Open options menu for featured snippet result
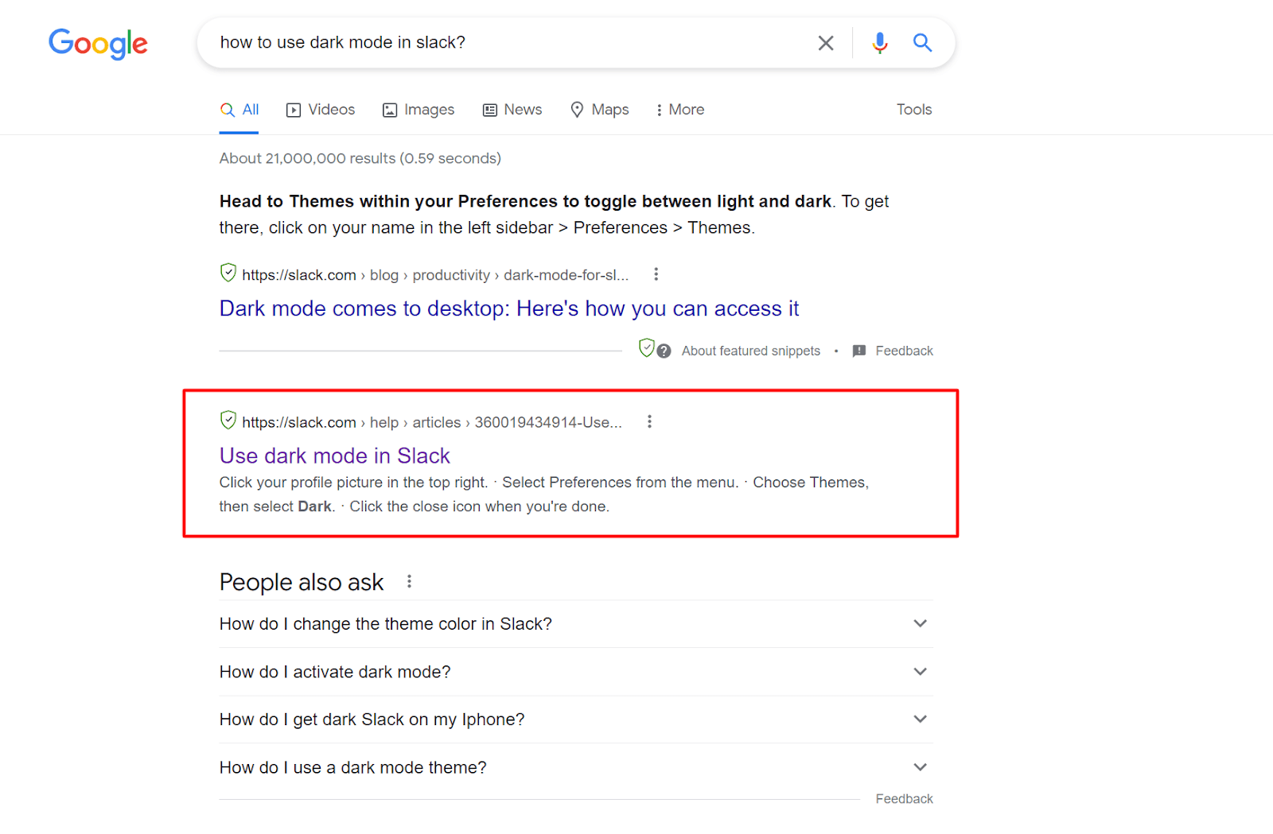 click(x=656, y=274)
